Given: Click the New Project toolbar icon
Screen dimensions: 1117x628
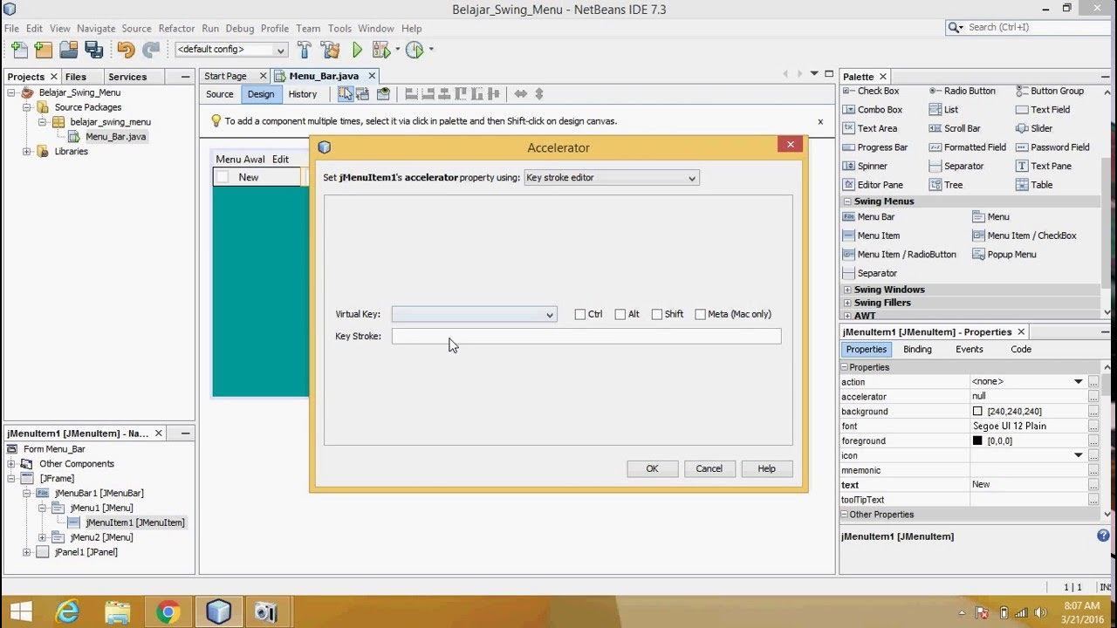Looking at the screenshot, I should (x=44, y=50).
